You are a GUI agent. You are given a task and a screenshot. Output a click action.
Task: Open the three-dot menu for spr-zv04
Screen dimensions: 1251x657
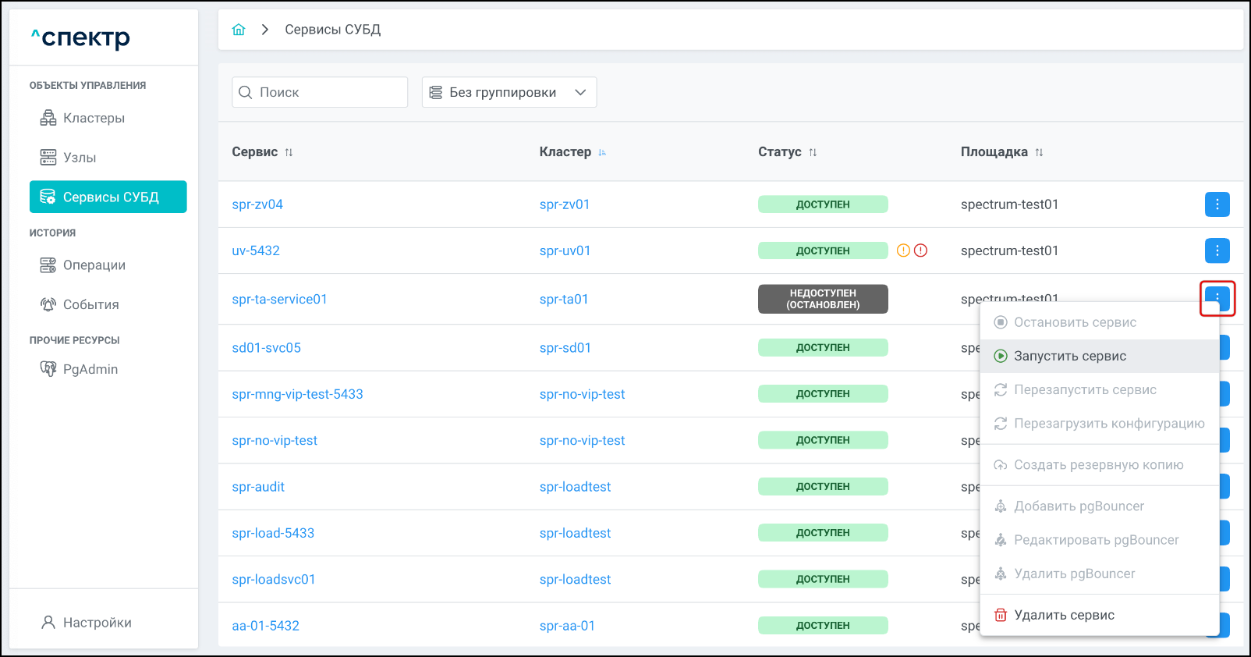tap(1217, 204)
